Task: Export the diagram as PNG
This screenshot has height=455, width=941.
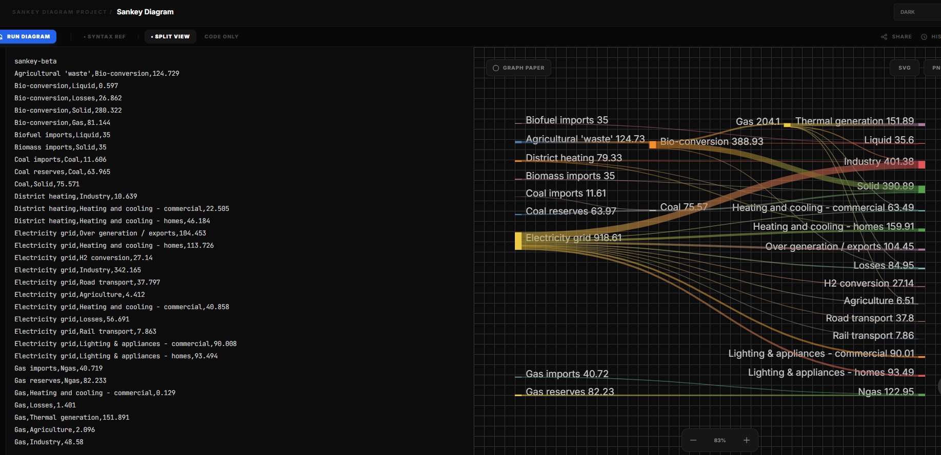Action: (x=934, y=68)
